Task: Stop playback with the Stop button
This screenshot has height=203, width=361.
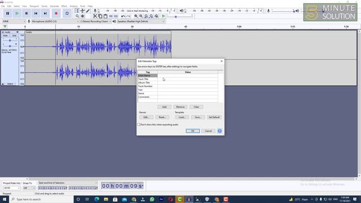Action: (x=27, y=14)
